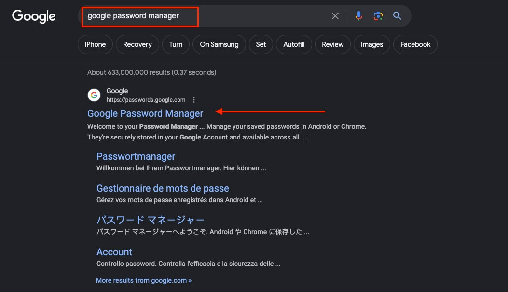Select the On Samsung filter chip
508x292 pixels.
point(219,44)
